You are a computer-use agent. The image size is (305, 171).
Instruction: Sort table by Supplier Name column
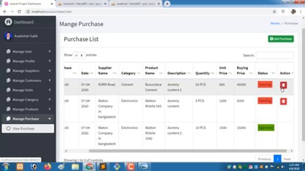(107, 70)
